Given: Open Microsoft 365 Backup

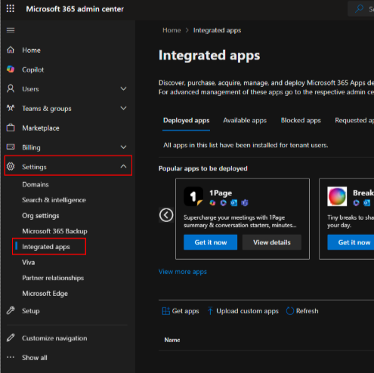Looking at the screenshot, I should click(54, 231).
